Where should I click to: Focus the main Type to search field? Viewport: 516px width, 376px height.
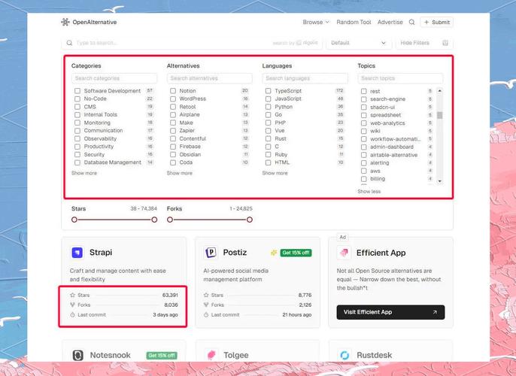coord(192,43)
